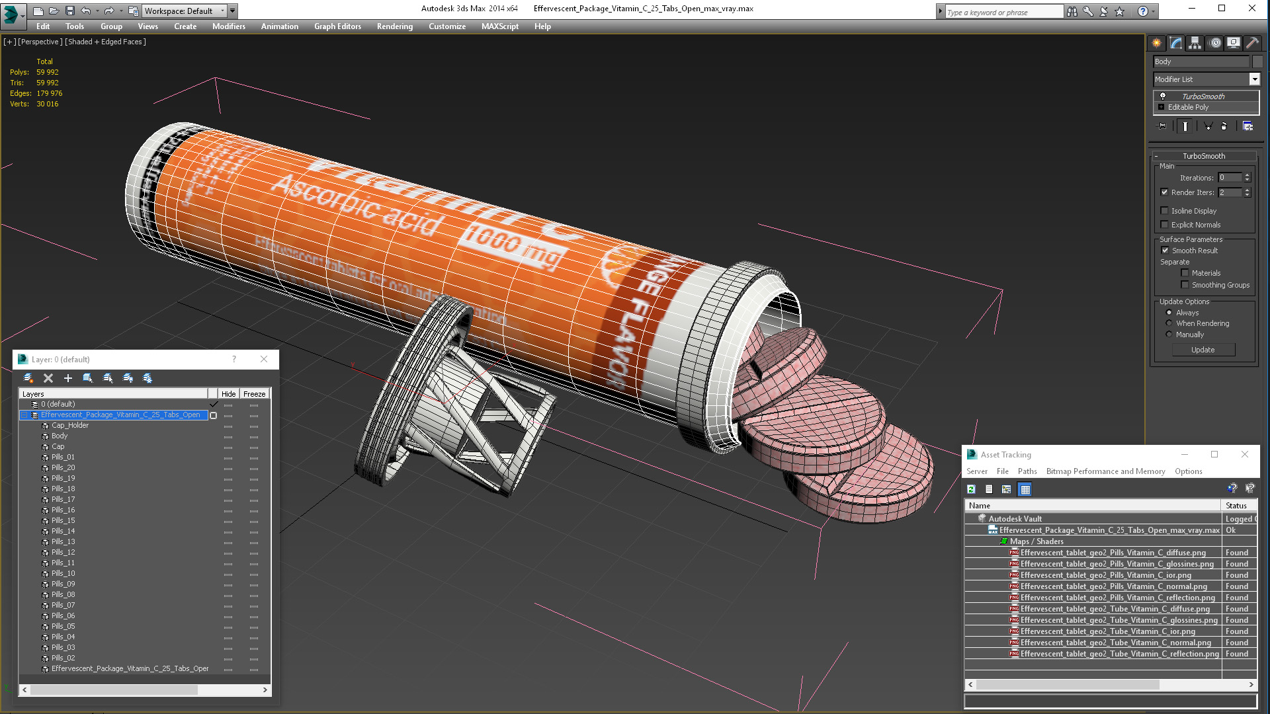Toggle Show End Result button
1270x714 pixels.
(x=1186, y=126)
